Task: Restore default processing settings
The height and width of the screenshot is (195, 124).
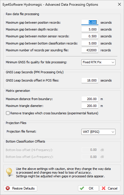Action: 20,188
